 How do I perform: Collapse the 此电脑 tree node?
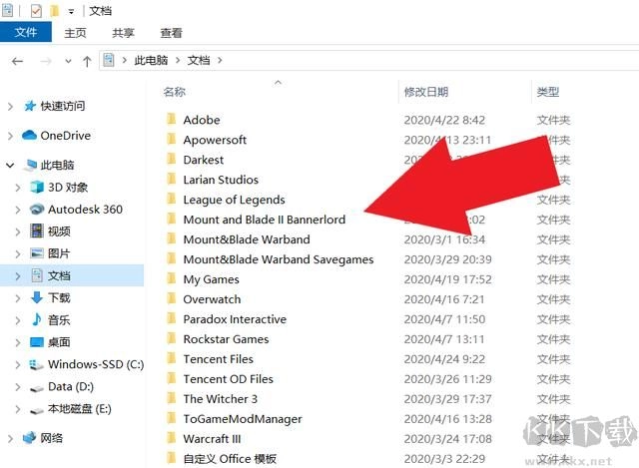point(10,165)
